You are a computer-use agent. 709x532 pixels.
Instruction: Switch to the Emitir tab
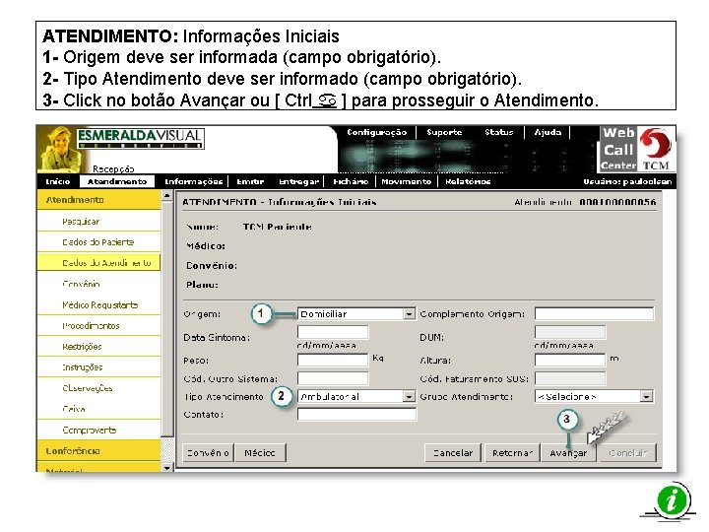coord(250,181)
